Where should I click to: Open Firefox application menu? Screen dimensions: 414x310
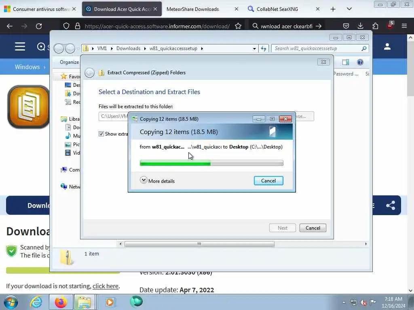[404, 26]
